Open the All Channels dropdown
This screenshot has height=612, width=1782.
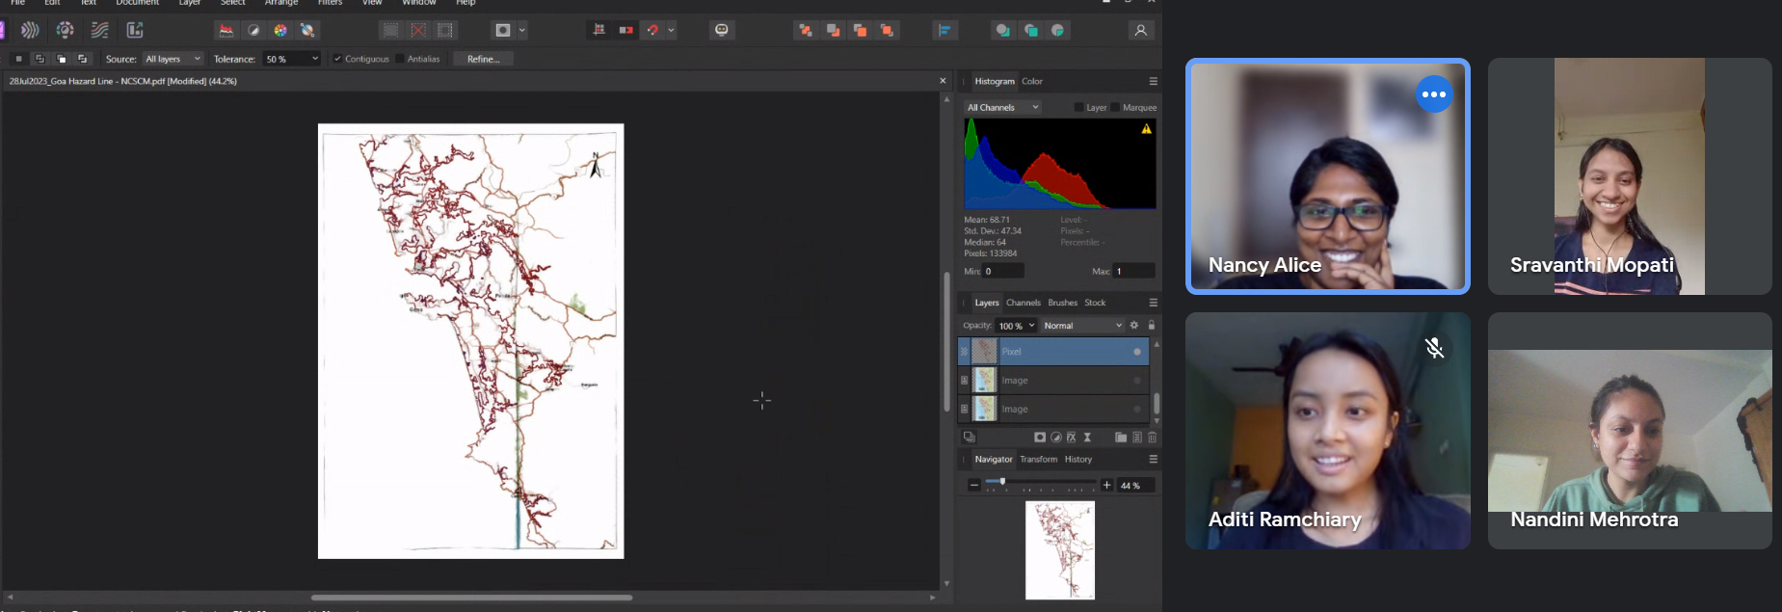pyautogui.click(x=1002, y=107)
